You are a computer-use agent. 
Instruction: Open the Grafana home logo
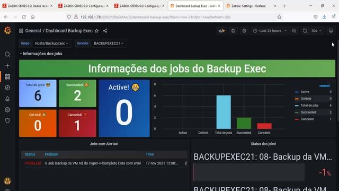click(7, 30)
